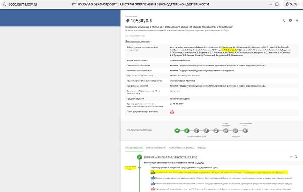Download the PDF document package at introduction

(172, 112)
